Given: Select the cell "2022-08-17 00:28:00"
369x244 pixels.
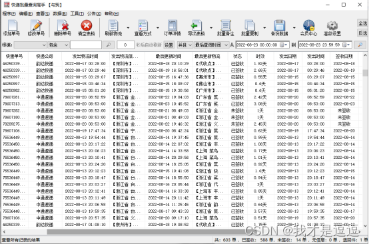Looking at the screenshot, I should coord(85,64).
